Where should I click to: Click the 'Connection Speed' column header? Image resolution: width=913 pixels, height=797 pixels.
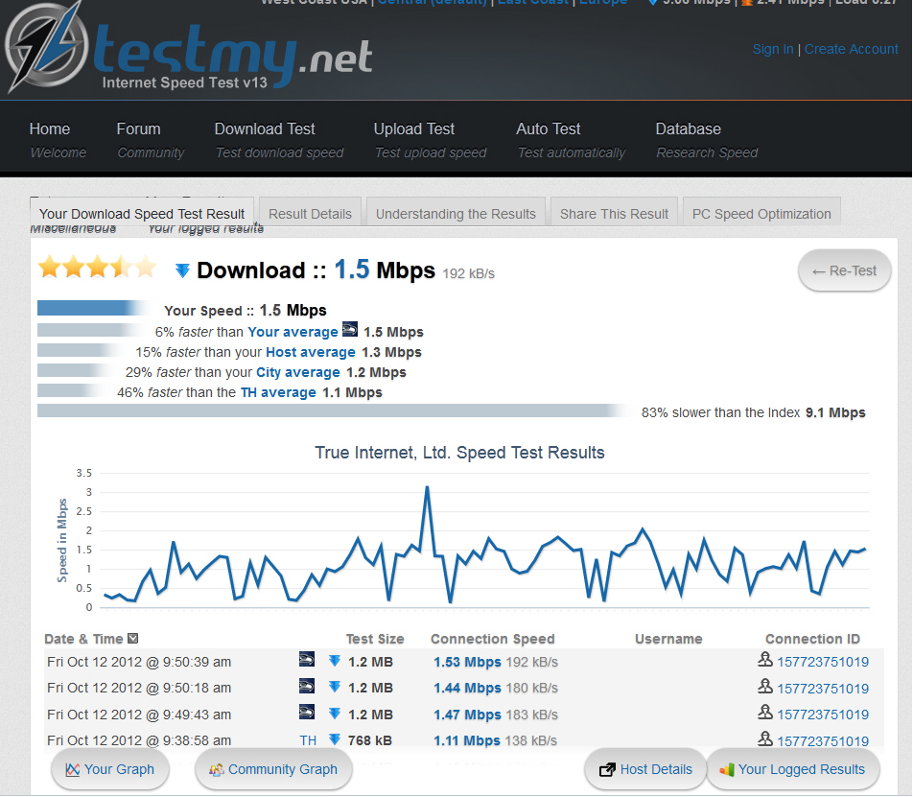coord(493,639)
